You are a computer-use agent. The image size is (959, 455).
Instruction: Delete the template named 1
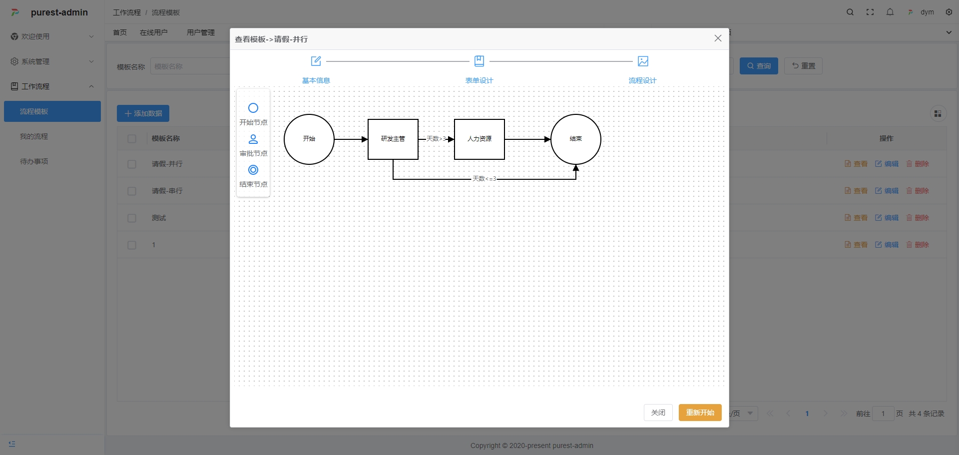(x=918, y=245)
